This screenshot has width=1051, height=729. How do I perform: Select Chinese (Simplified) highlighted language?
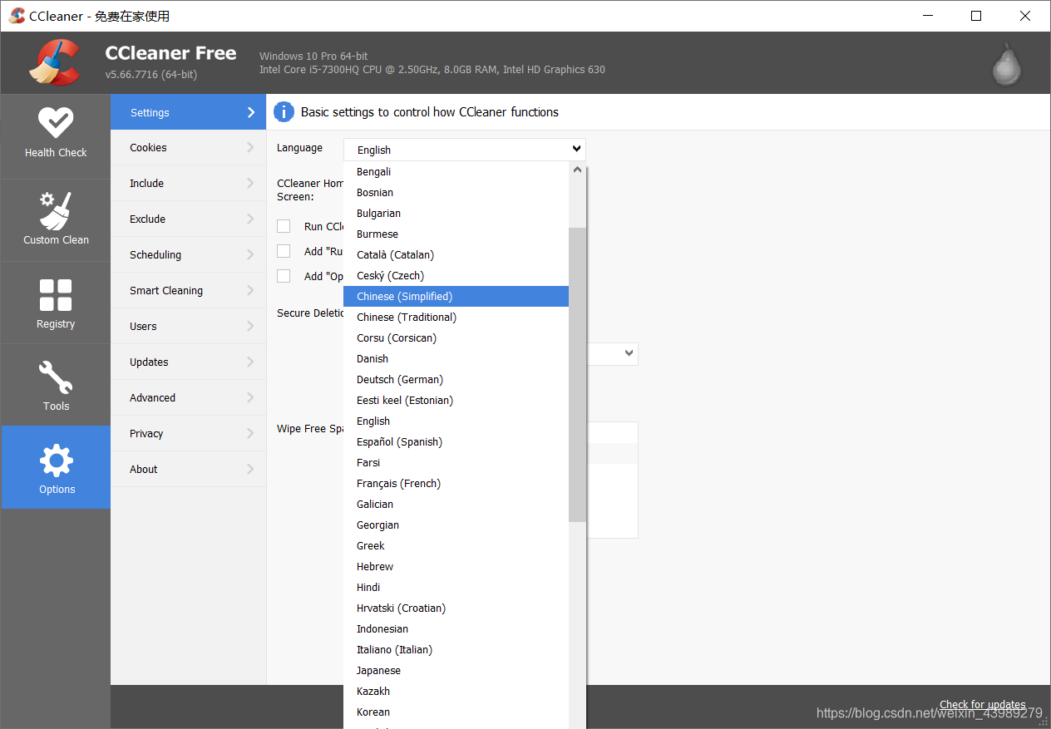click(x=456, y=297)
